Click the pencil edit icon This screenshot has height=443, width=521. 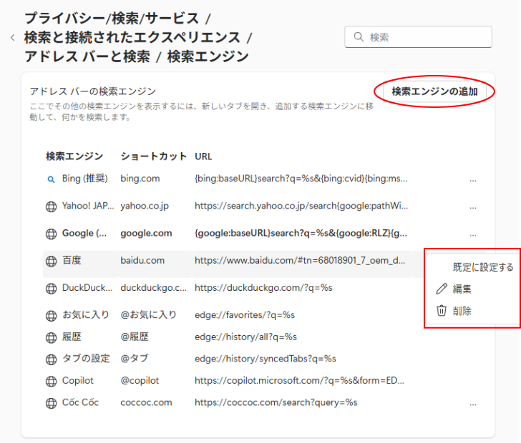coord(442,289)
